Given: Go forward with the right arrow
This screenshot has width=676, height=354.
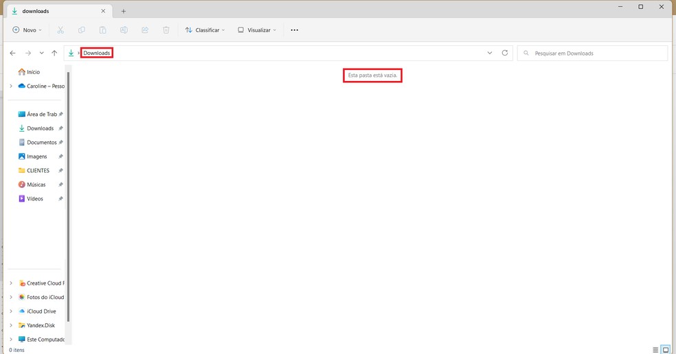Looking at the screenshot, I should [x=28, y=53].
